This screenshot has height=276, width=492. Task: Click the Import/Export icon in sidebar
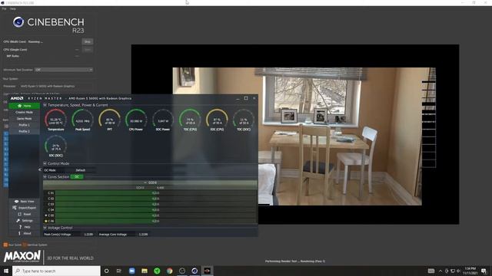(x=15, y=208)
